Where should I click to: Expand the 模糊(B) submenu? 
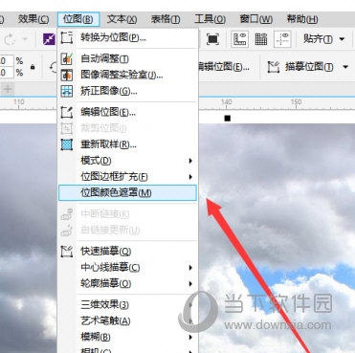pos(128,337)
